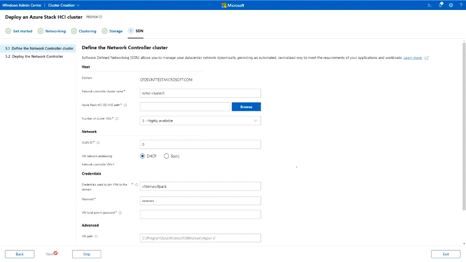
Task: Click info icon beside VM path
Action: 96,236
